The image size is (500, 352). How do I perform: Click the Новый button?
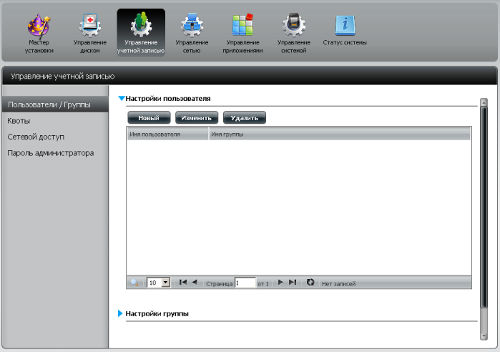149,117
